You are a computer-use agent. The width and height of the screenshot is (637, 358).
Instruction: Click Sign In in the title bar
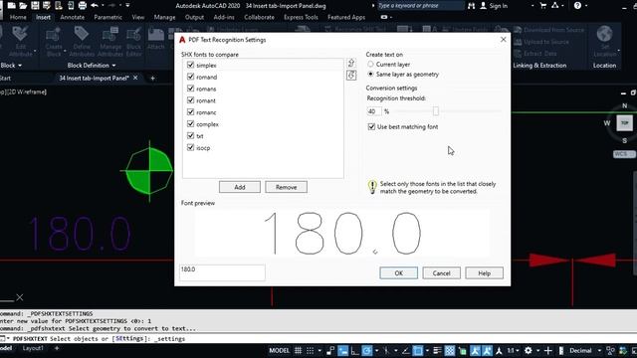494,6
